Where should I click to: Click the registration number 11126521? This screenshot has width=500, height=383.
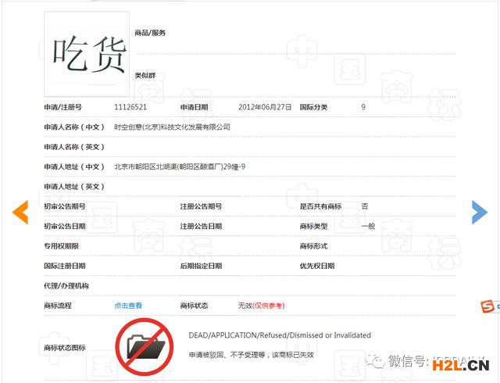point(130,107)
